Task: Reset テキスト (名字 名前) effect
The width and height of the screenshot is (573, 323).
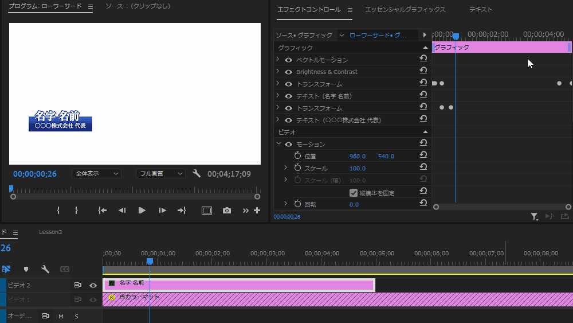Action: click(x=423, y=95)
